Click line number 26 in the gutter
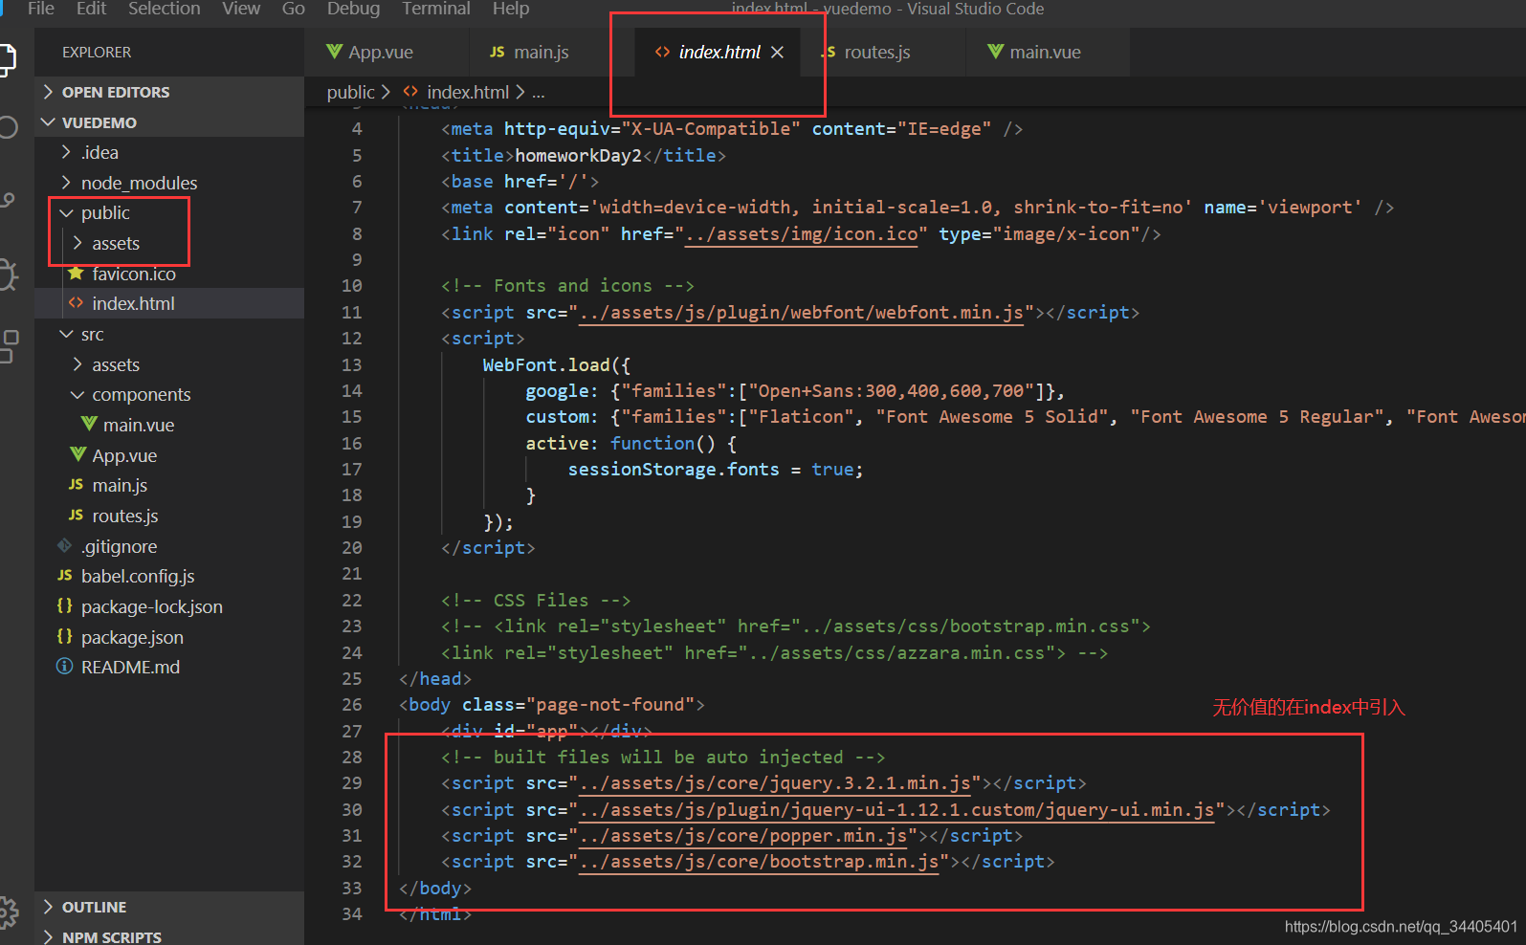 pyautogui.click(x=351, y=705)
